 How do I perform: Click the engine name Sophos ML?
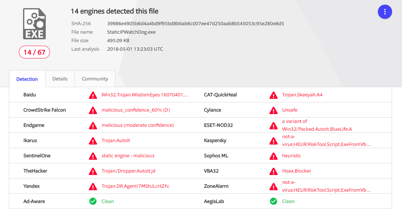pos(216,156)
